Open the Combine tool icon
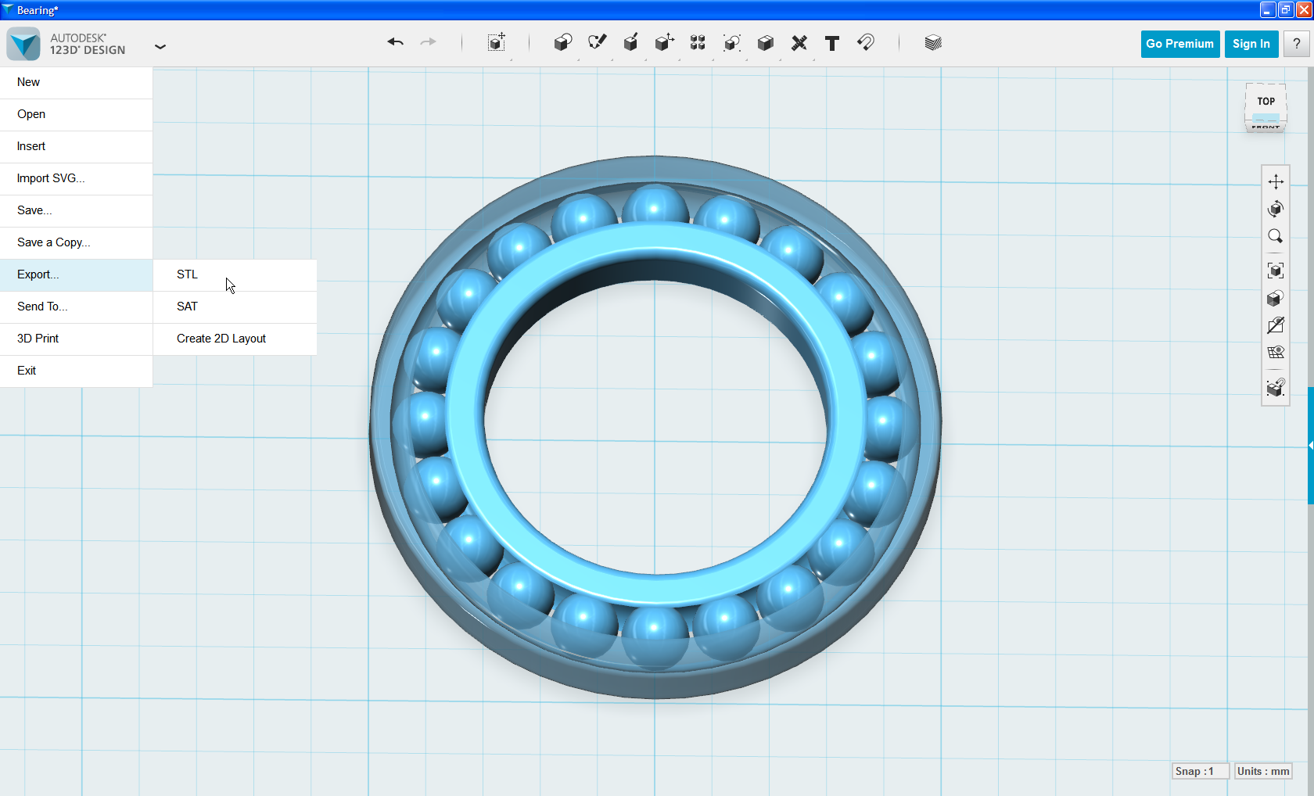Viewport: 1314px width, 796px height. [765, 42]
